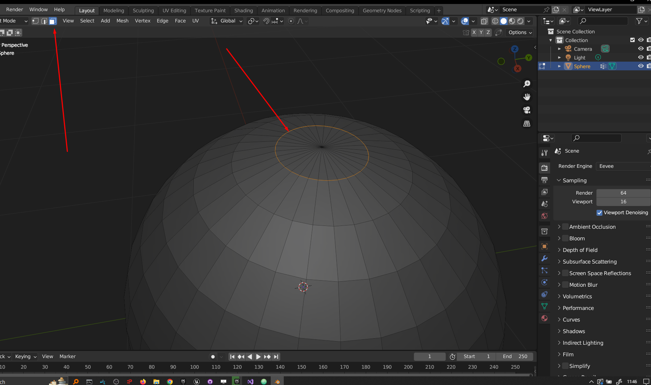Image resolution: width=651 pixels, height=385 pixels.
Task: Open Modifier properties wrench tab
Action: (x=544, y=258)
